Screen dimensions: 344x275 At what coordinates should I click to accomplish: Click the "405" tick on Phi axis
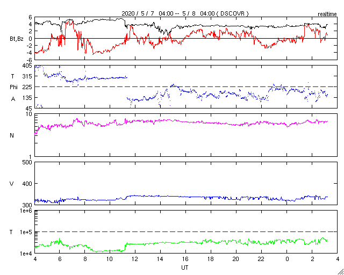point(27,66)
